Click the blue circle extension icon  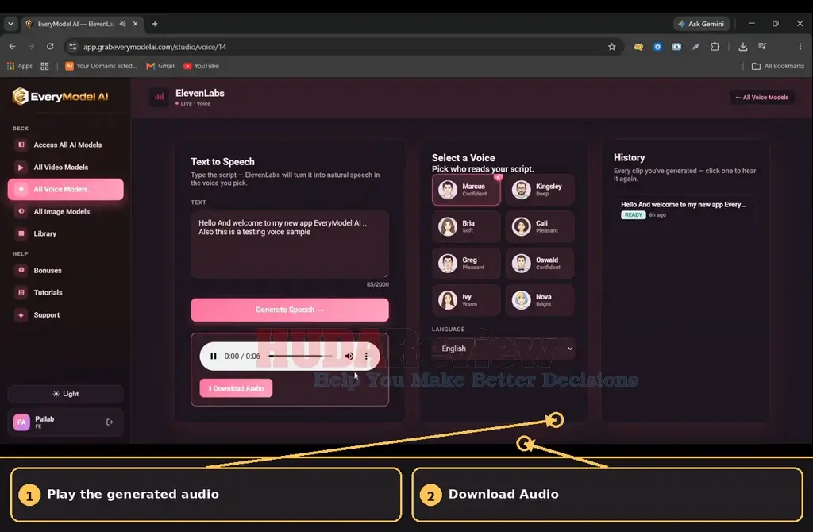click(x=657, y=47)
